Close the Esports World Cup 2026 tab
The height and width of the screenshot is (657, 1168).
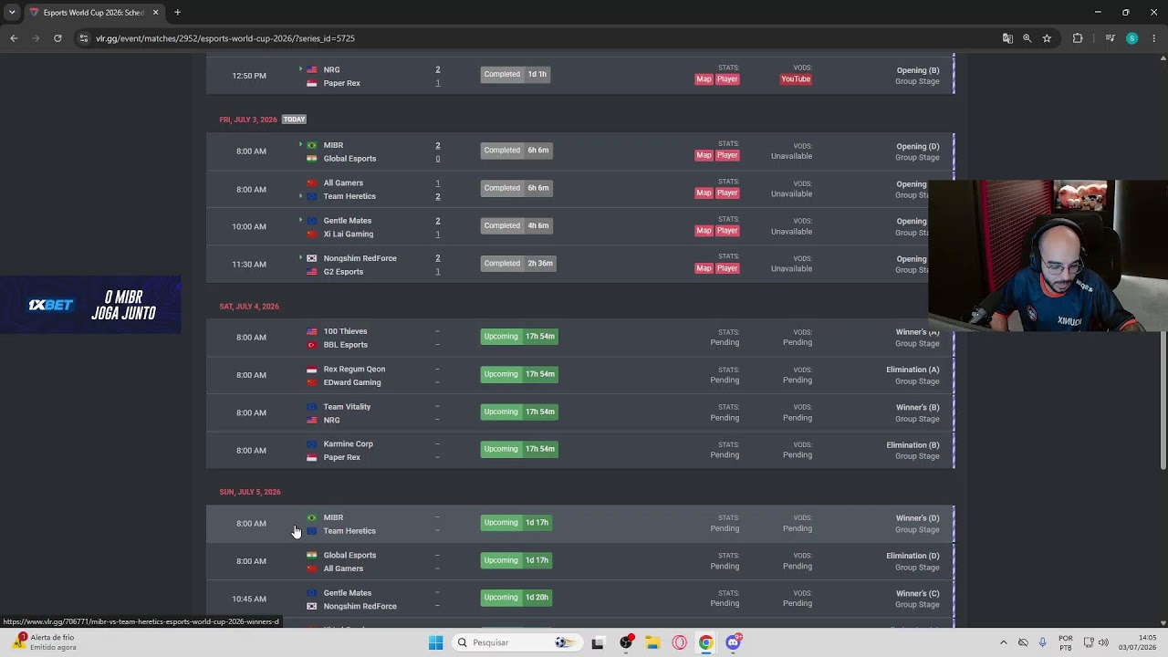pos(155,13)
